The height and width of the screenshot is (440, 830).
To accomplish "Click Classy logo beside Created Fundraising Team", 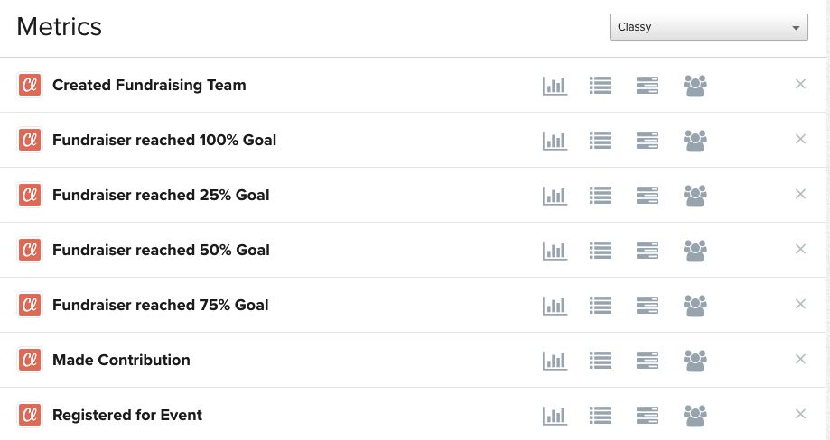I will coord(30,85).
